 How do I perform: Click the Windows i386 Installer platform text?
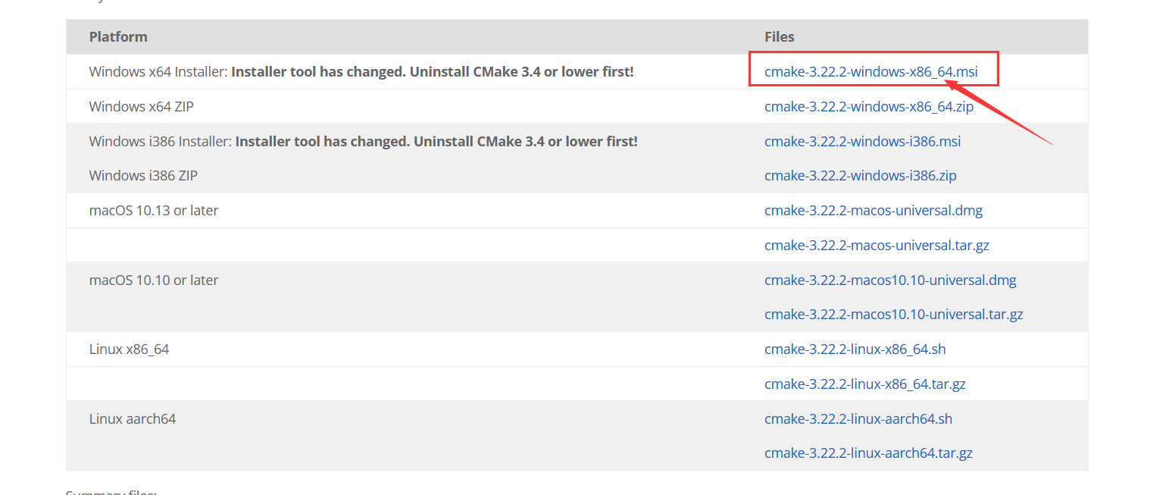coord(363,142)
